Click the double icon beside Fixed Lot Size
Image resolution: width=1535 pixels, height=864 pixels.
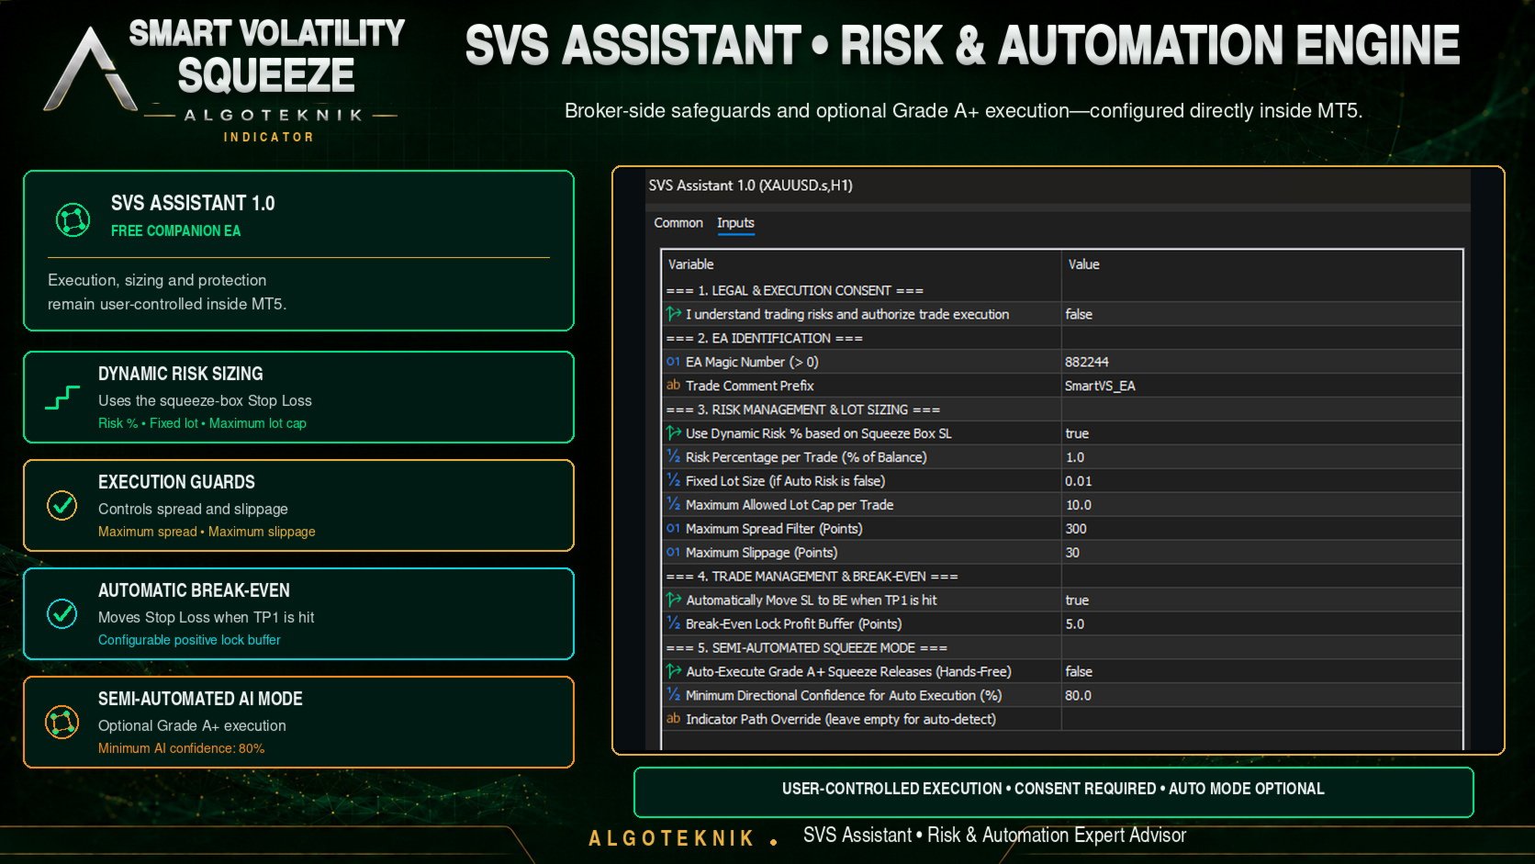click(673, 481)
